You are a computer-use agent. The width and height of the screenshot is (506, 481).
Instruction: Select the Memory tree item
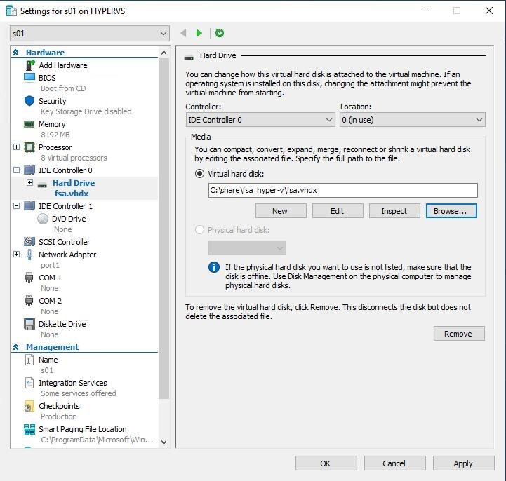52,124
